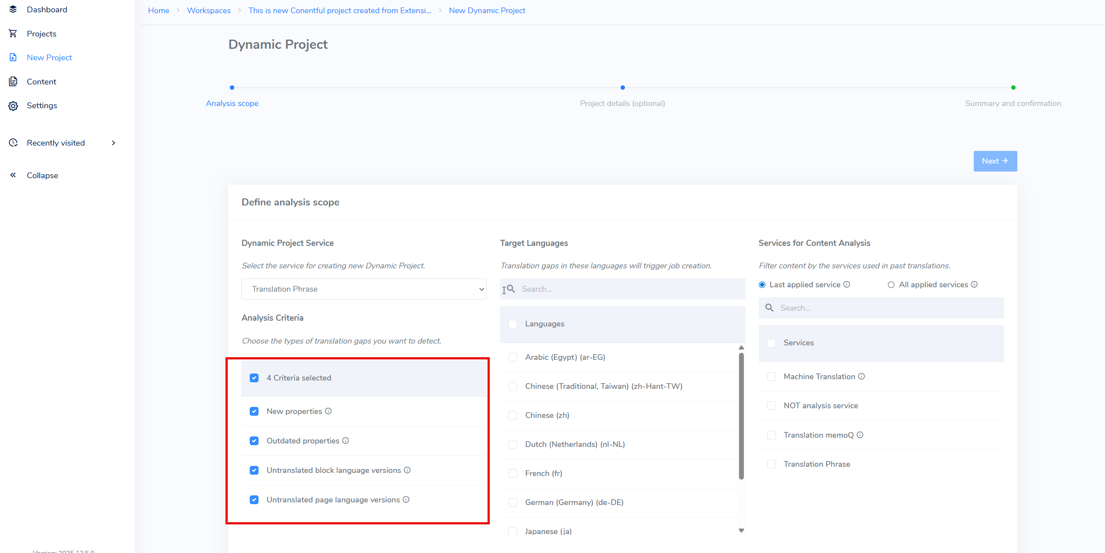The height and width of the screenshot is (553, 1105).
Task: Open Dashboard from the sidebar
Action: coord(47,10)
